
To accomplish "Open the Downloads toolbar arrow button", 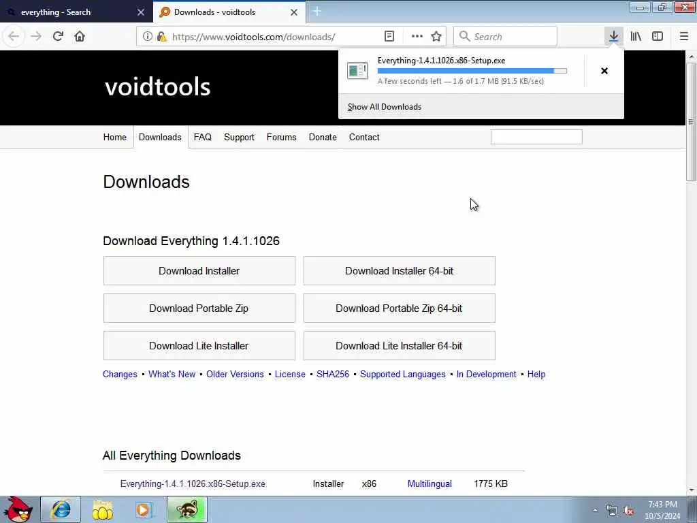I will click(x=614, y=37).
